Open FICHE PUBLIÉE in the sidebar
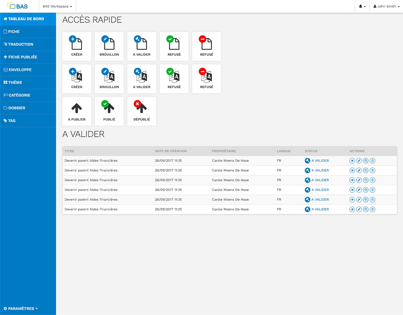403x315 pixels. (x=28, y=57)
